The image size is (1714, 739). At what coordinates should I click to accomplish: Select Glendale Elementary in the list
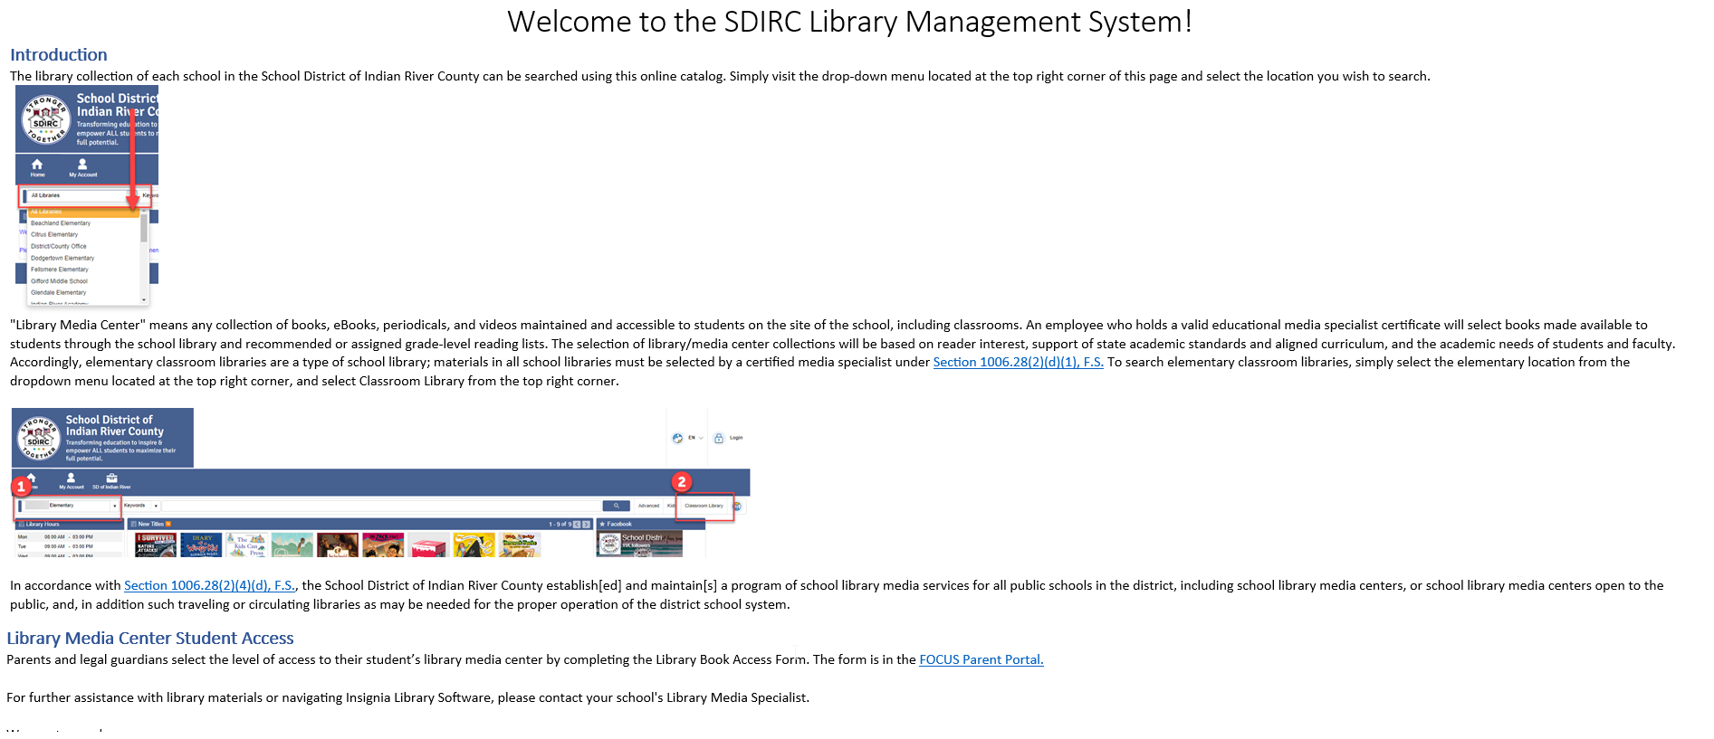(59, 292)
